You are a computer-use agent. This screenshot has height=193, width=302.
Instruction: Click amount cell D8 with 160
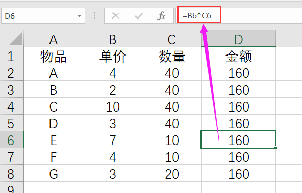click(x=238, y=173)
